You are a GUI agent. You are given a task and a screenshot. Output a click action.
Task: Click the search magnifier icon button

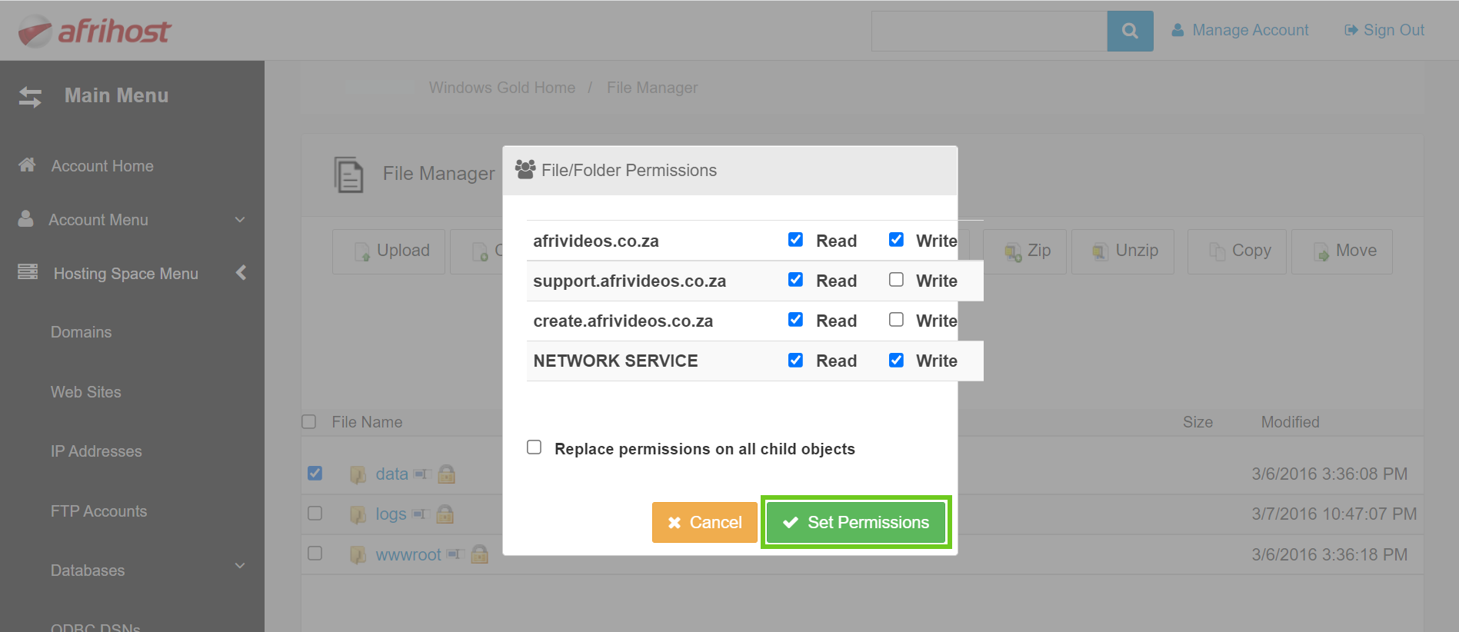1129,31
